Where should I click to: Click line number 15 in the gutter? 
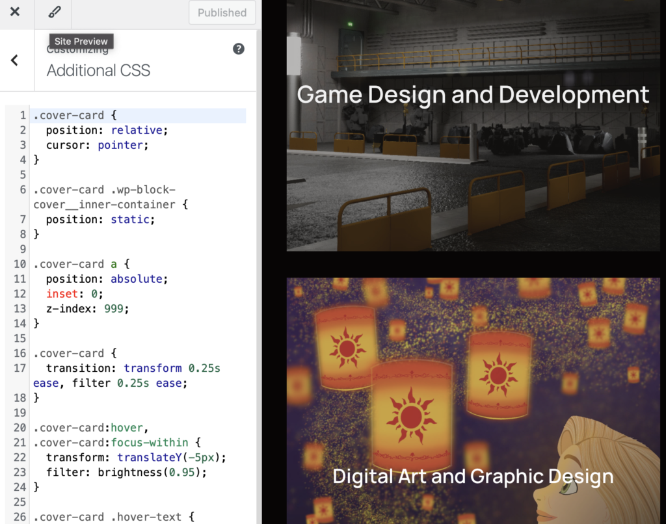pos(20,339)
